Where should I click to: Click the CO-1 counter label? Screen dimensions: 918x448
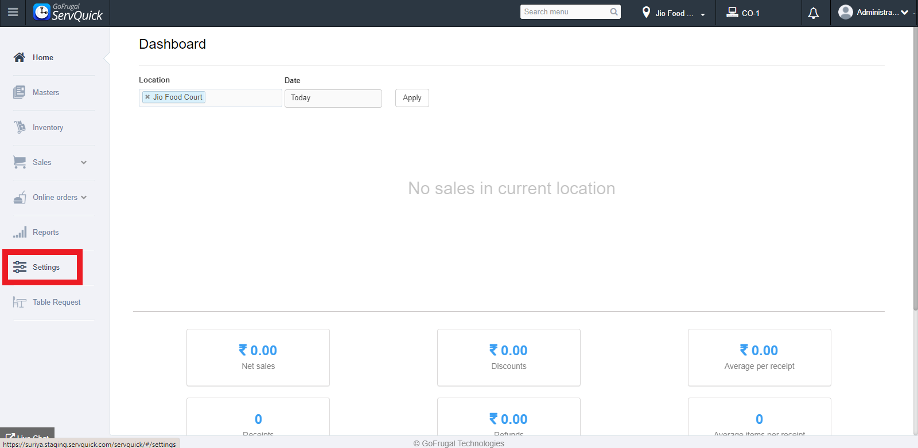point(750,13)
